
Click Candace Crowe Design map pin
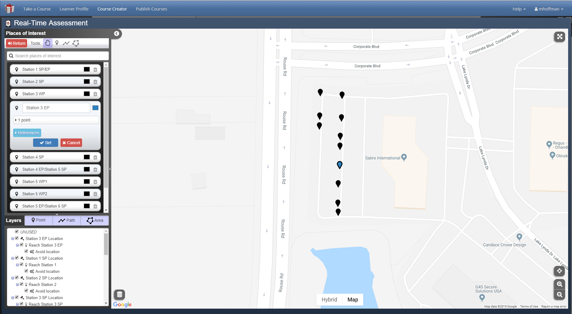(519, 237)
